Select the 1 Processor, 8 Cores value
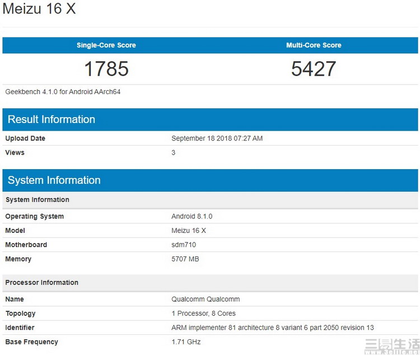420x355 pixels. (x=204, y=314)
